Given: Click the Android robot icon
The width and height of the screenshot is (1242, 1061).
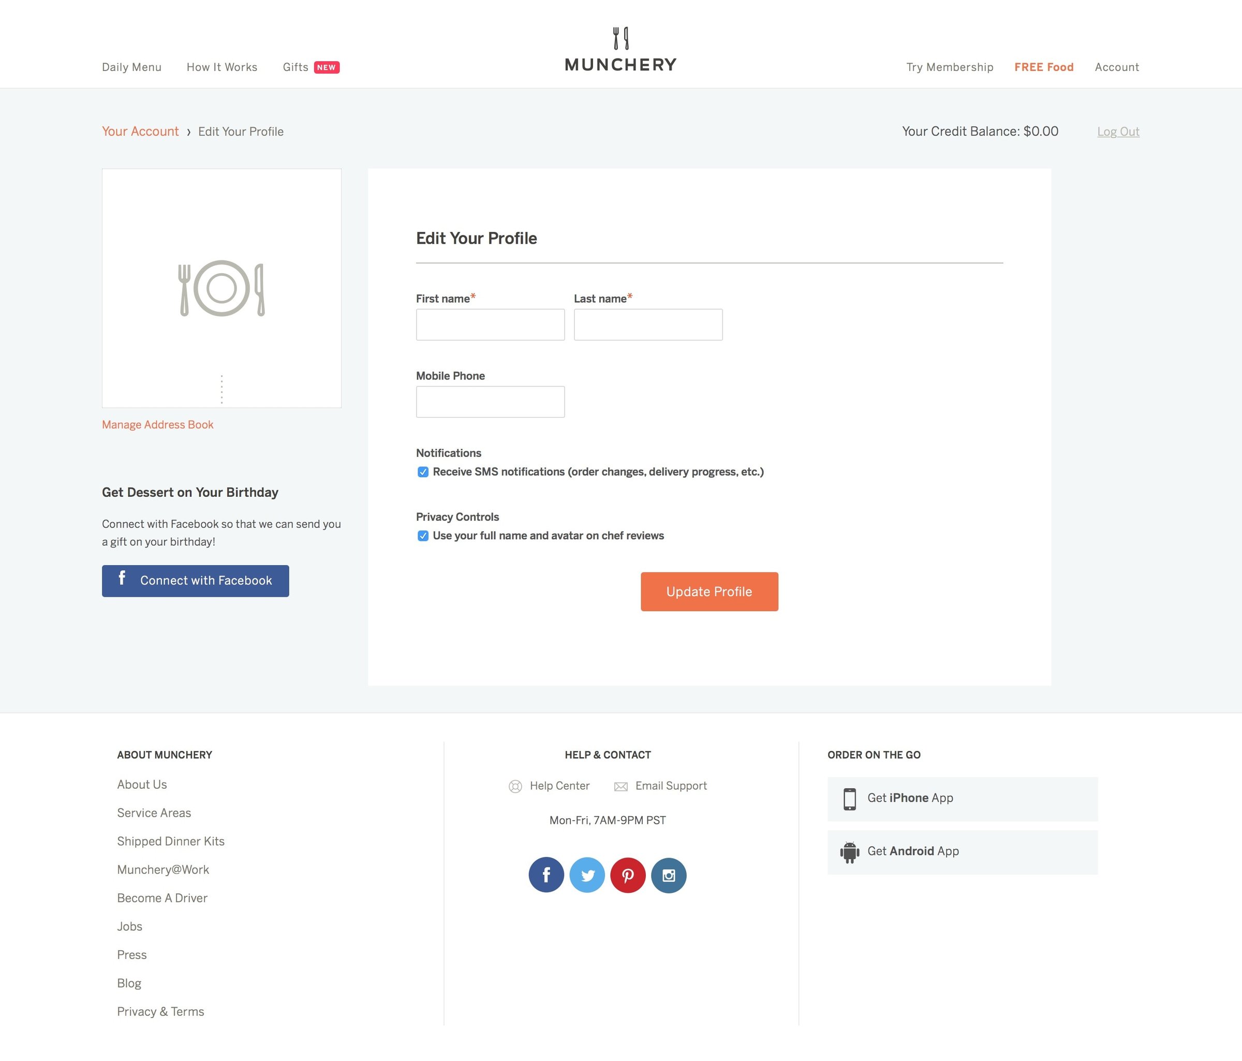Looking at the screenshot, I should point(849,852).
